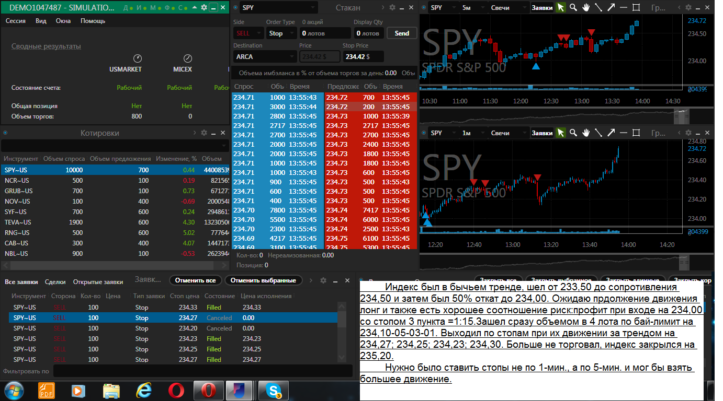Select the rectangle tool in 5м chart

pyautogui.click(x=636, y=7)
